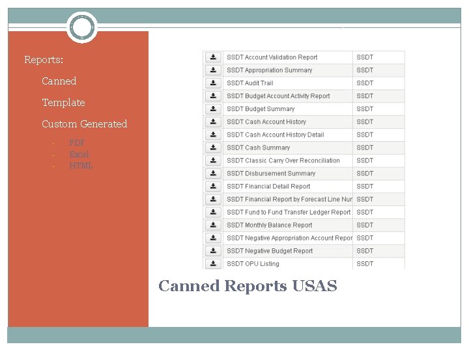This screenshot has height=351, width=469.
Task: Download the SSDT Audit Trail report
Action: pyautogui.click(x=213, y=83)
